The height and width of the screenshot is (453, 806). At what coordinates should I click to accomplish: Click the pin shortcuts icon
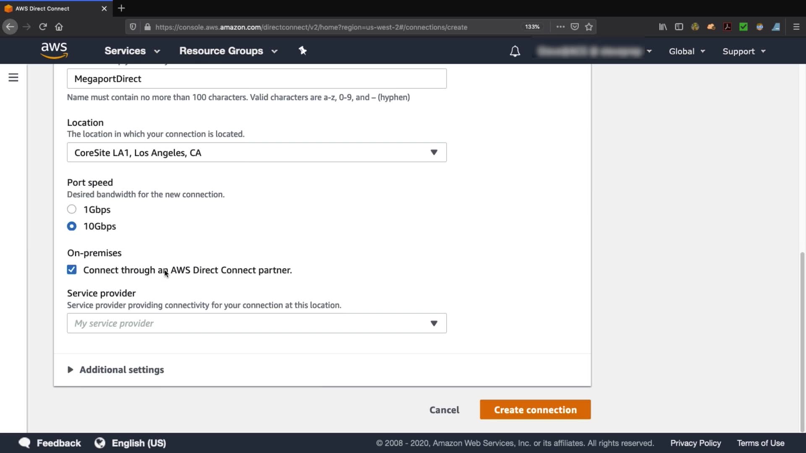[x=303, y=51]
